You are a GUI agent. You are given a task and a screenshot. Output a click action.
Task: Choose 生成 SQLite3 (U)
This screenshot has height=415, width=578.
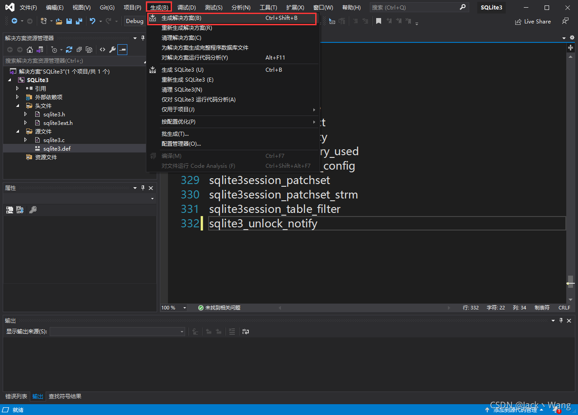pyautogui.click(x=233, y=70)
